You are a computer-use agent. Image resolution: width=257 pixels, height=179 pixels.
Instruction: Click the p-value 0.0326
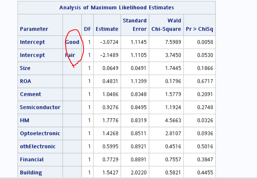(205, 120)
